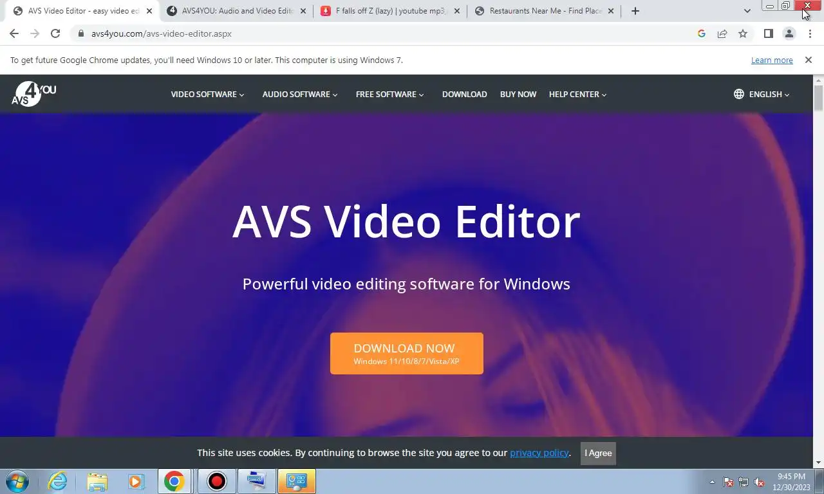
Task: Click the page vertical scrollbar thumb
Action: pyautogui.click(x=819, y=98)
